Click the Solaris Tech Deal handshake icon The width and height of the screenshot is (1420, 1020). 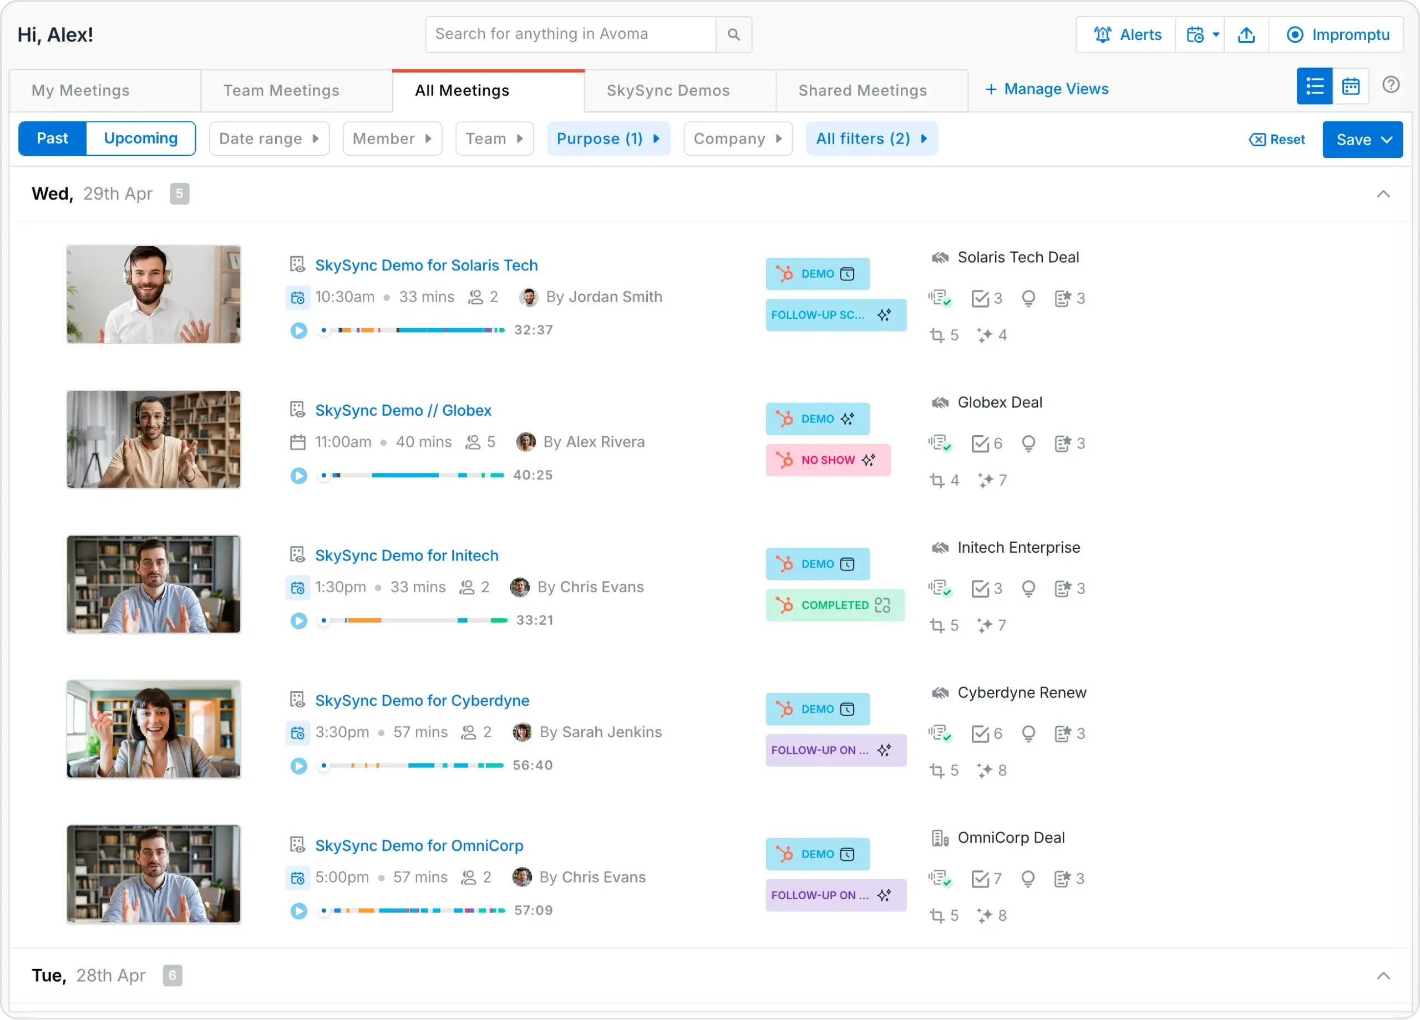[x=939, y=257]
